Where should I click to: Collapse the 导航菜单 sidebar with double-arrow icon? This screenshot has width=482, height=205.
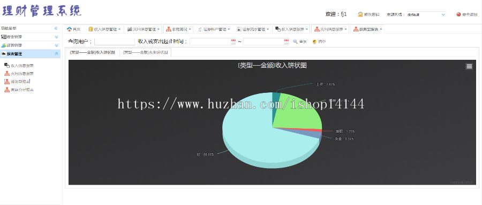pyautogui.click(x=56, y=28)
